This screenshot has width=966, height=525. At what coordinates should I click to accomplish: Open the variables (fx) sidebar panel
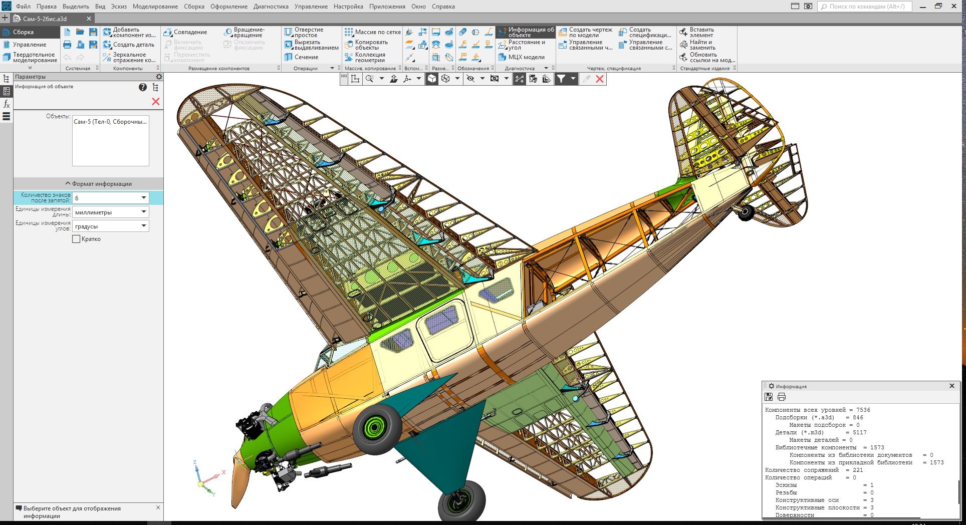[x=7, y=104]
